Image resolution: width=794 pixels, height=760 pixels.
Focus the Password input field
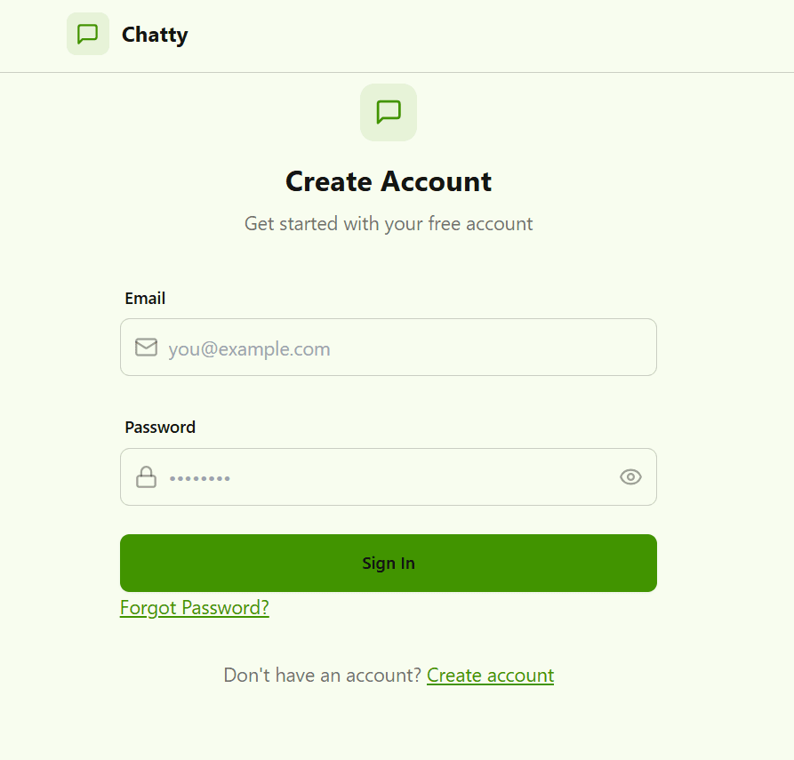coord(400,477)
